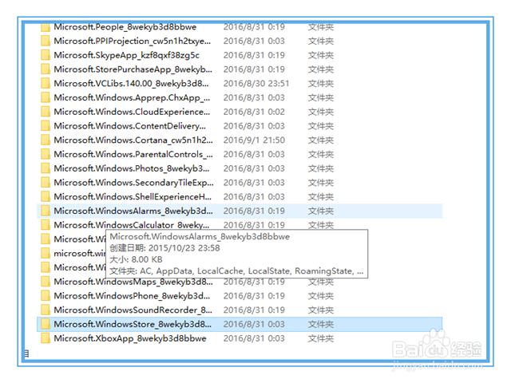Screen dimensions: 511x383
Task: Select the folder icon of Microsoft.WindowsStore
Action: click(46, 324)
